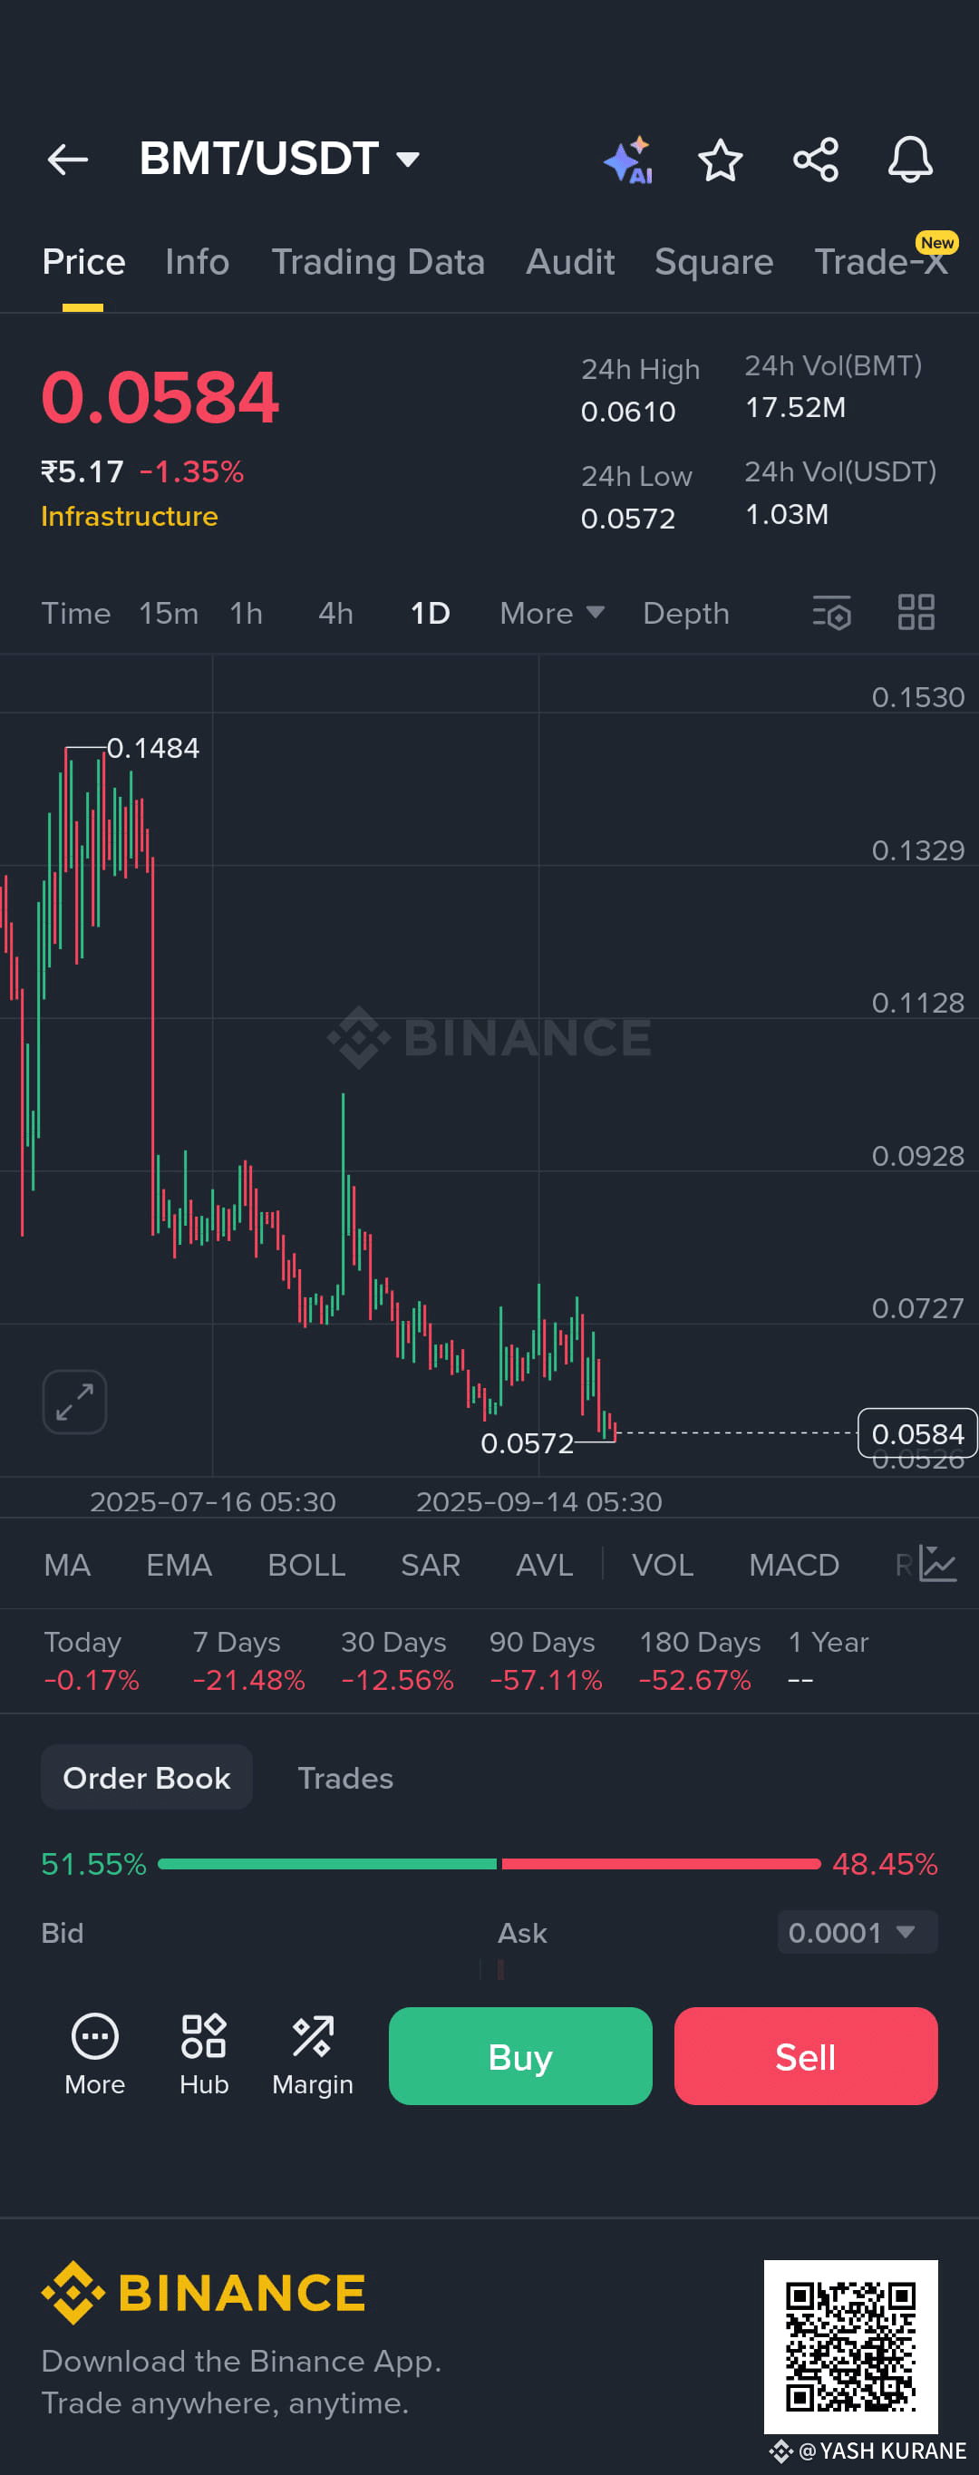The width and height of the screenshot is (979, 2475).
Task: Select the Order Book tab
Action: (x=147, y=1778)
